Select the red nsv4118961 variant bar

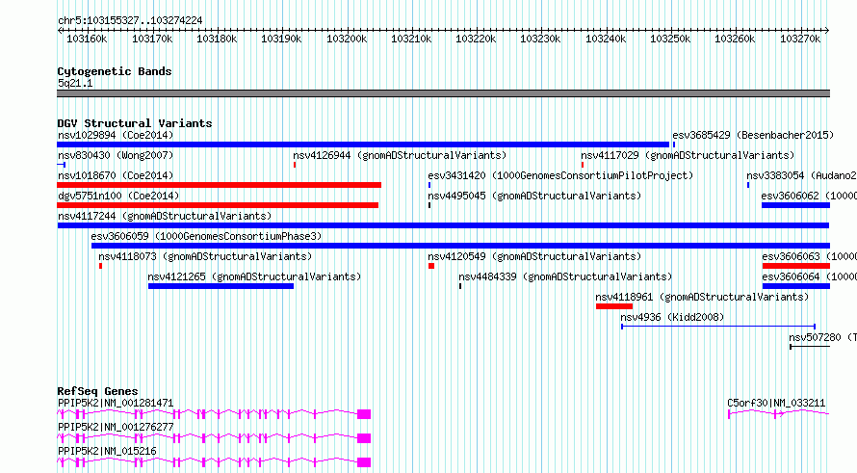pyautogui.click(x=614, y=306)
